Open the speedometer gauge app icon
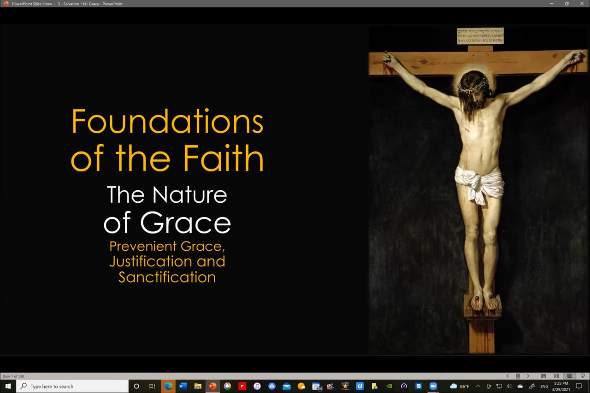The height and width of the screenshot is (393, 590). 404,386
